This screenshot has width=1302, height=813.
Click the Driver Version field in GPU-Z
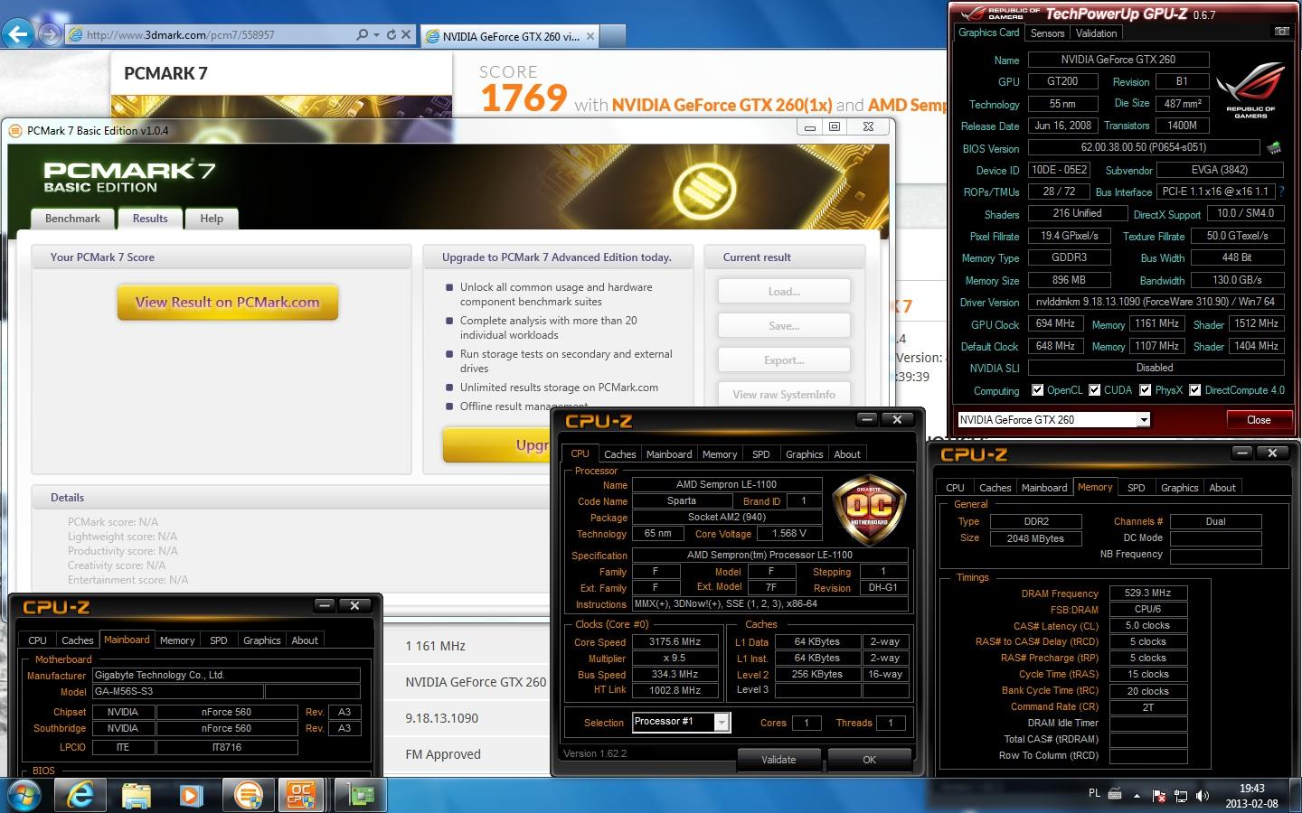coord(1155,302)
